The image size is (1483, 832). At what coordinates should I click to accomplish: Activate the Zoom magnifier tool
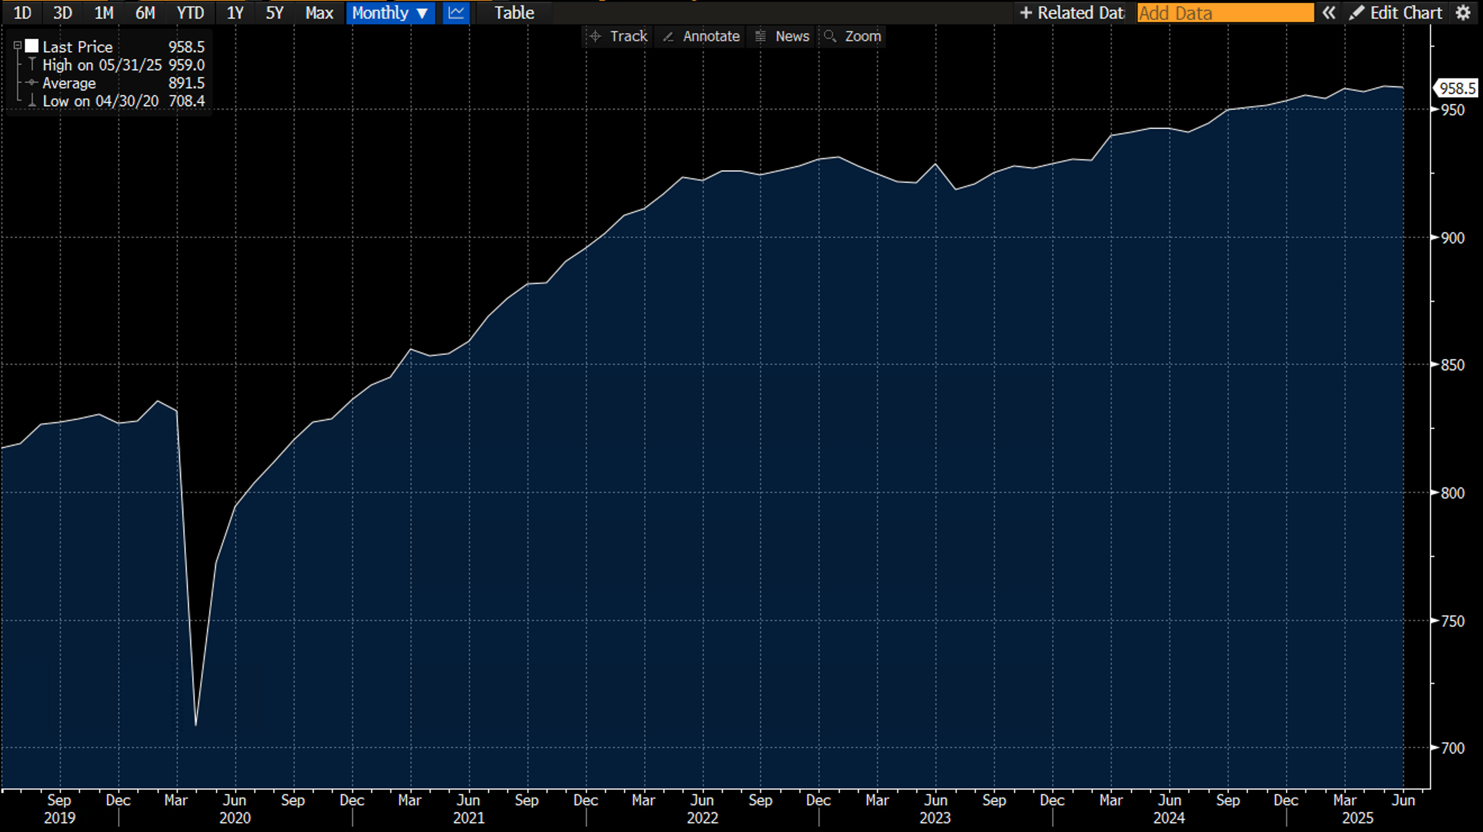(852, 37)
